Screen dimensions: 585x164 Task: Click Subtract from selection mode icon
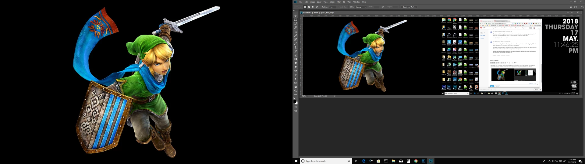(313, 7)
